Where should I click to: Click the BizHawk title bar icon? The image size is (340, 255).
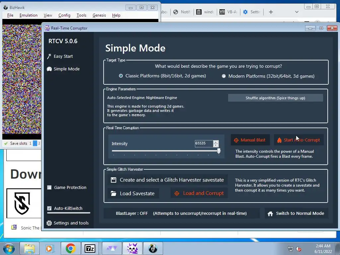(6, 8)
